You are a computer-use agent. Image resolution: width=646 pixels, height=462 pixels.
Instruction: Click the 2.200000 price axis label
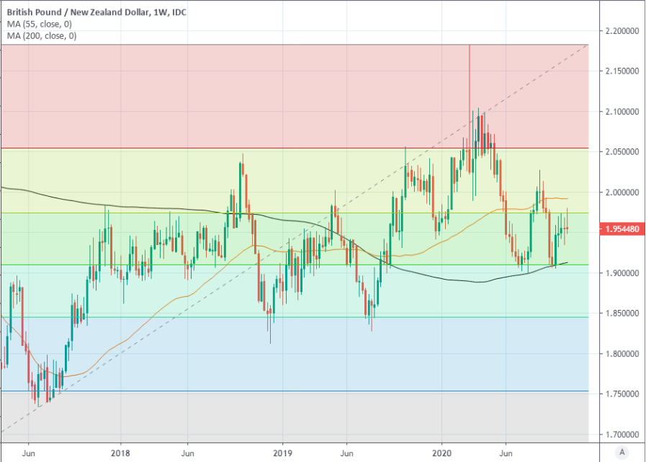tap(621, 31)
